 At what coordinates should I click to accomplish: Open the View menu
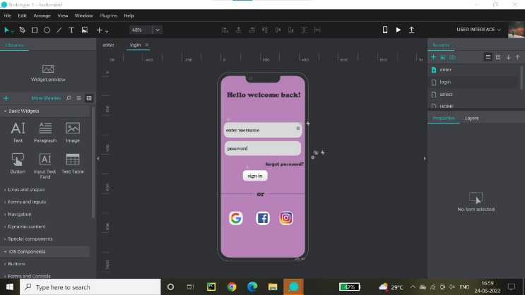click(63, 16)
